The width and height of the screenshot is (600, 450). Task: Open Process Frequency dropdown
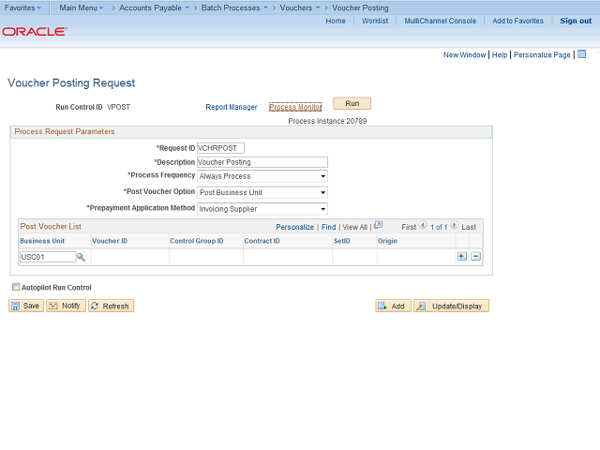[262, 176]
